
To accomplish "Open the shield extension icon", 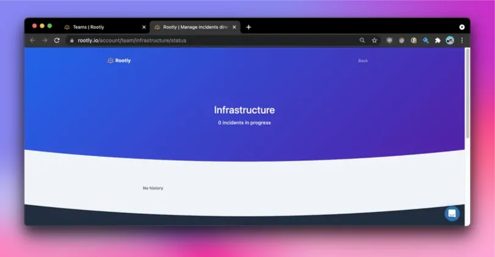I will (x=389, y=40).
